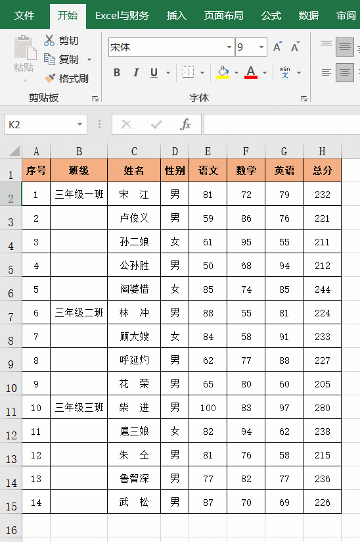Screen dimensions: 360x542
Task: Select the cell 三年级二班
Action: [x=79, y=312]
